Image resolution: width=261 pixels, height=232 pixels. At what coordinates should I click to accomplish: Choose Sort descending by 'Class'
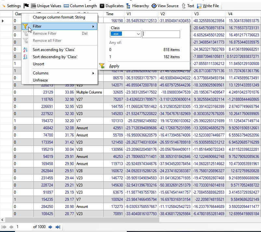(x=55, y=57)
